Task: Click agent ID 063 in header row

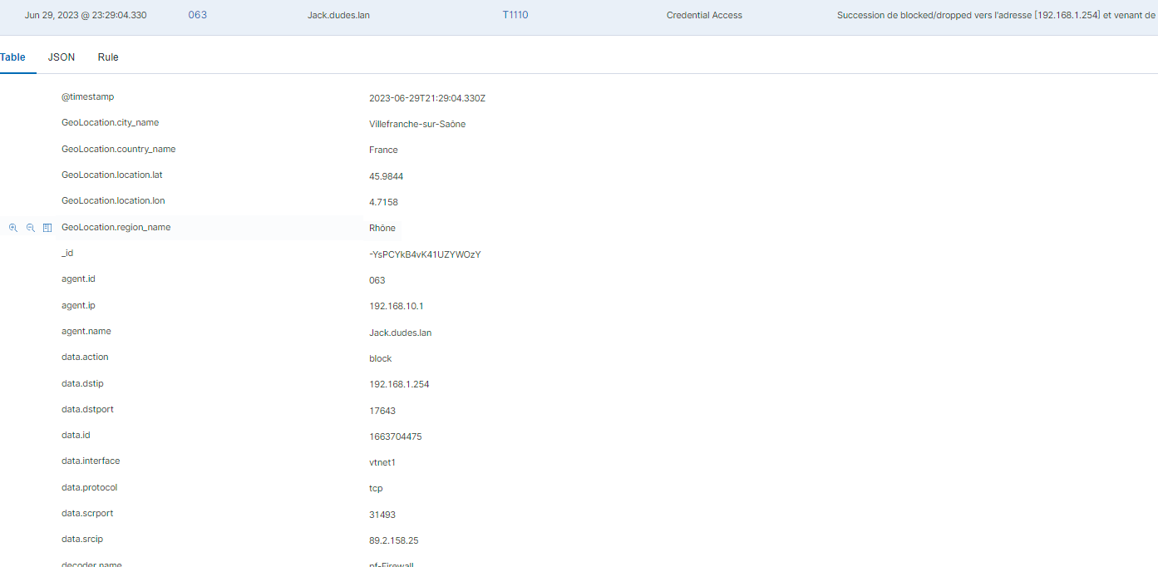Action: (198, 15)
